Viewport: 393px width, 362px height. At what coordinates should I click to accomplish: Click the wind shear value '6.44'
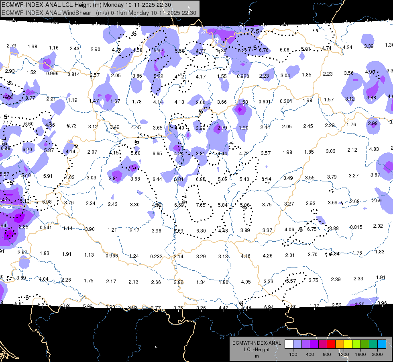157,179
